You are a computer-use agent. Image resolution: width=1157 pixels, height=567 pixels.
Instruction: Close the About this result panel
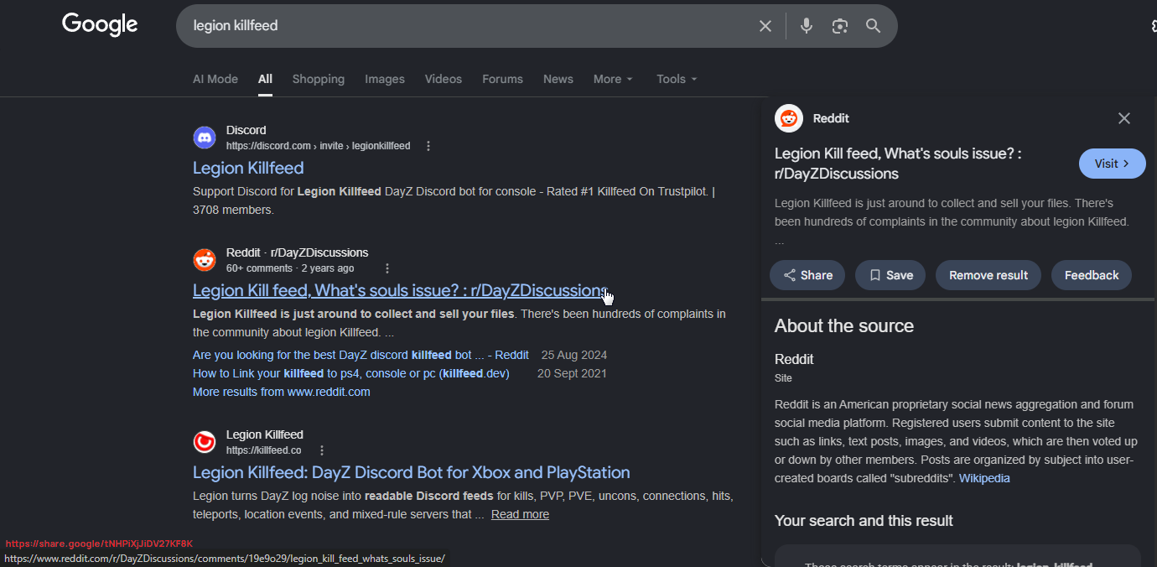point(1124,118)
